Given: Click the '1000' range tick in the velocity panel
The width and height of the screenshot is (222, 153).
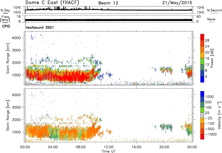Looking at the screenshot, I should 16,132.
